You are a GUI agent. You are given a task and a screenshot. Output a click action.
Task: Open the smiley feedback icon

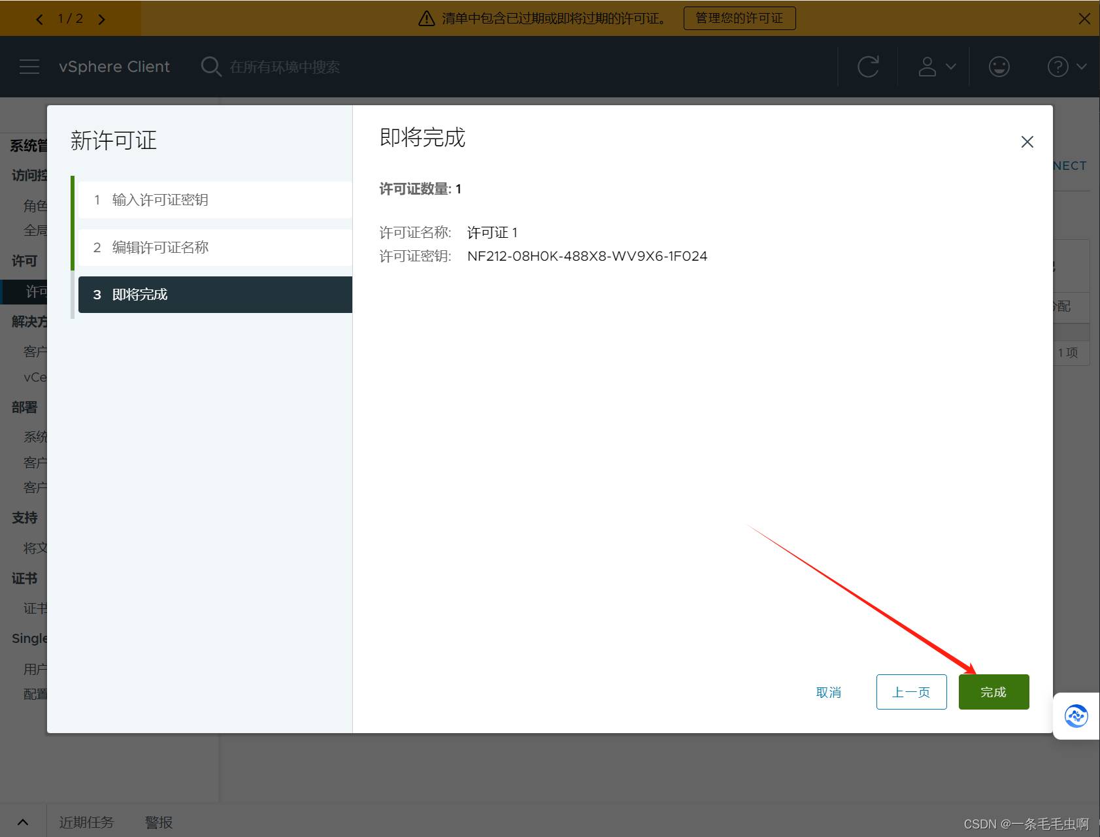click(999, 67)
